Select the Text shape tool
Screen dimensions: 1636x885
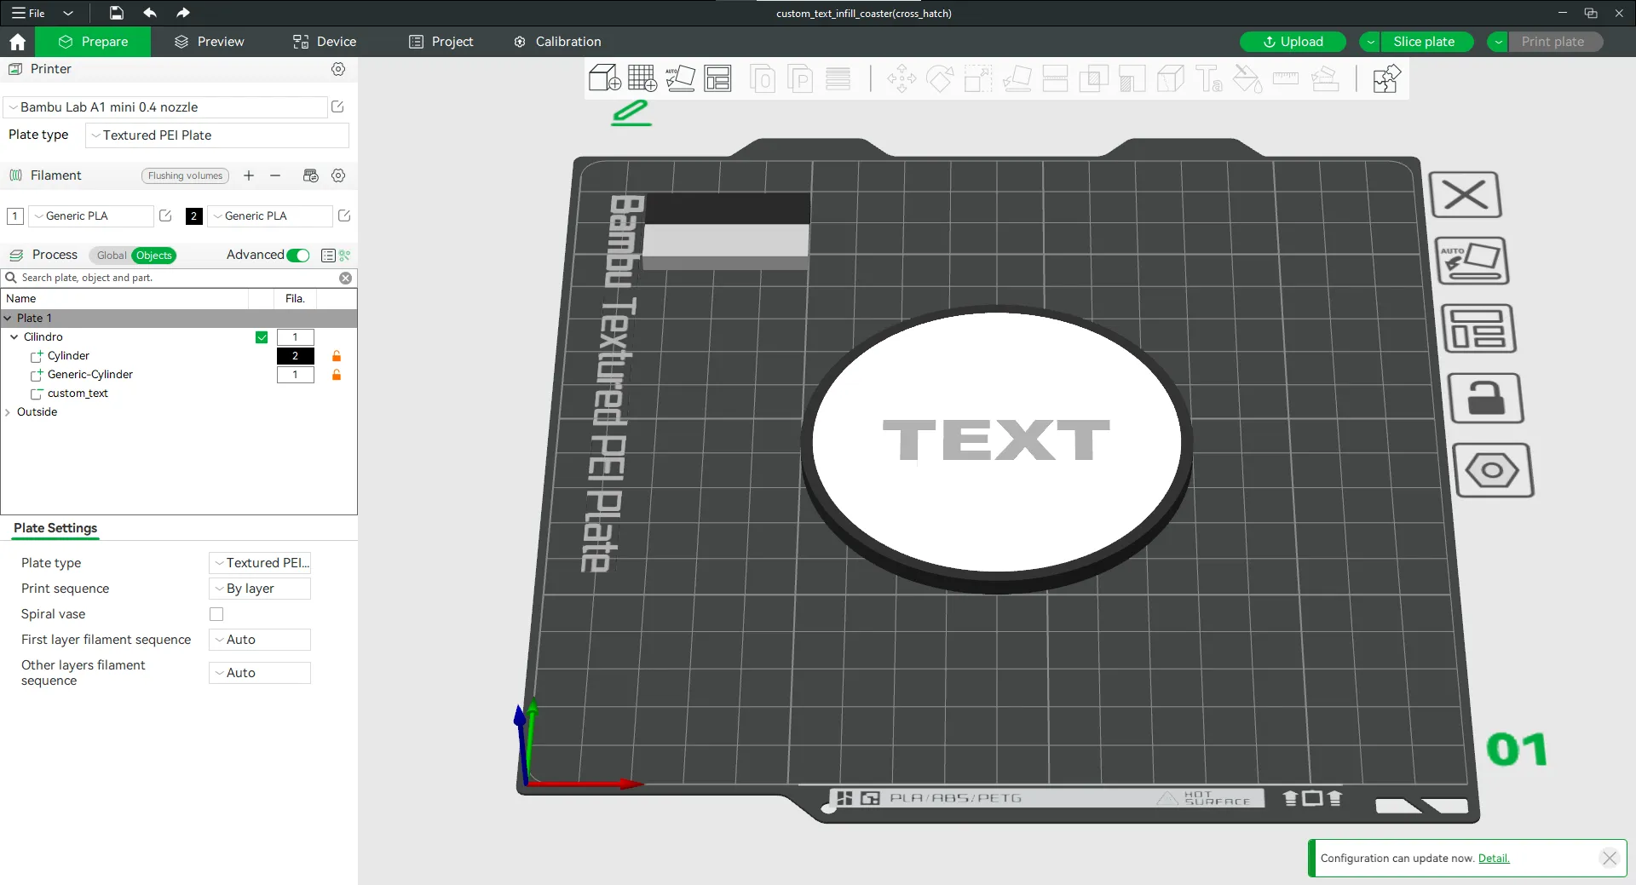tap(1209, 79)
